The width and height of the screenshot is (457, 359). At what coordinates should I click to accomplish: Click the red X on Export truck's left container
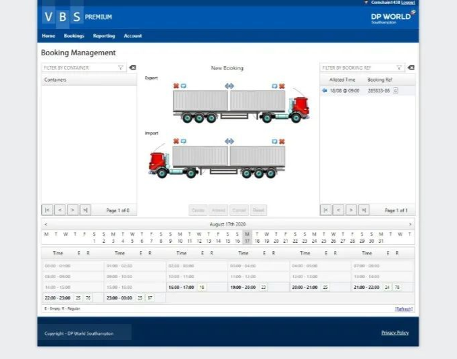pyautogui.click(x=176, y=86)
